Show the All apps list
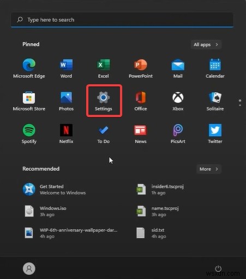Screen dimensions: 246x279 click(206, 45)
